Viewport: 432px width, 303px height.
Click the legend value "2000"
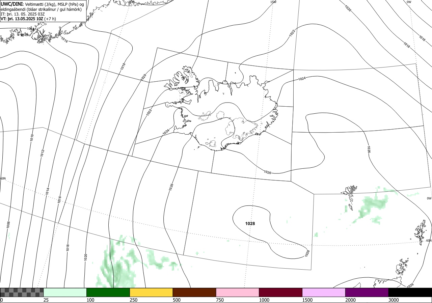pyautogui.click(x=351, y=300)
